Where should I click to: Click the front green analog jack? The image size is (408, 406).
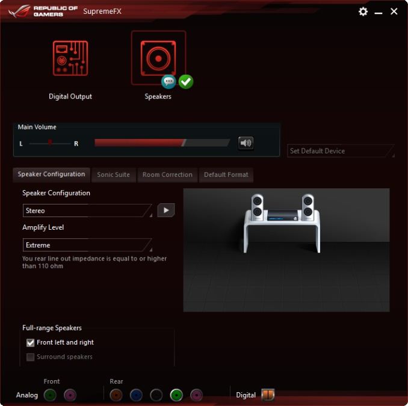[x=50, y=395]
